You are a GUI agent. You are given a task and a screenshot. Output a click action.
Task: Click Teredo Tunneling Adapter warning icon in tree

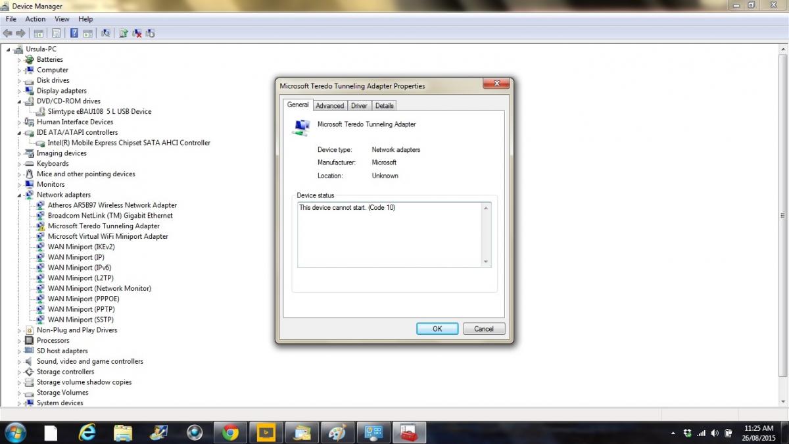point(40,226)
